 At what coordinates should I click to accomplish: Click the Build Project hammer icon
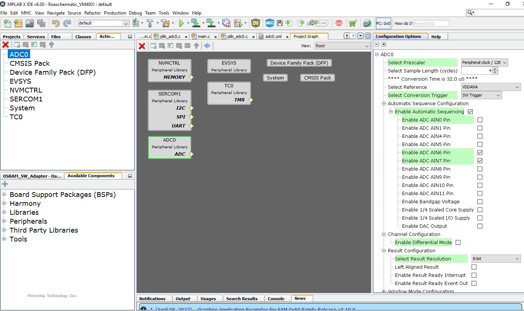click(150, 23)
